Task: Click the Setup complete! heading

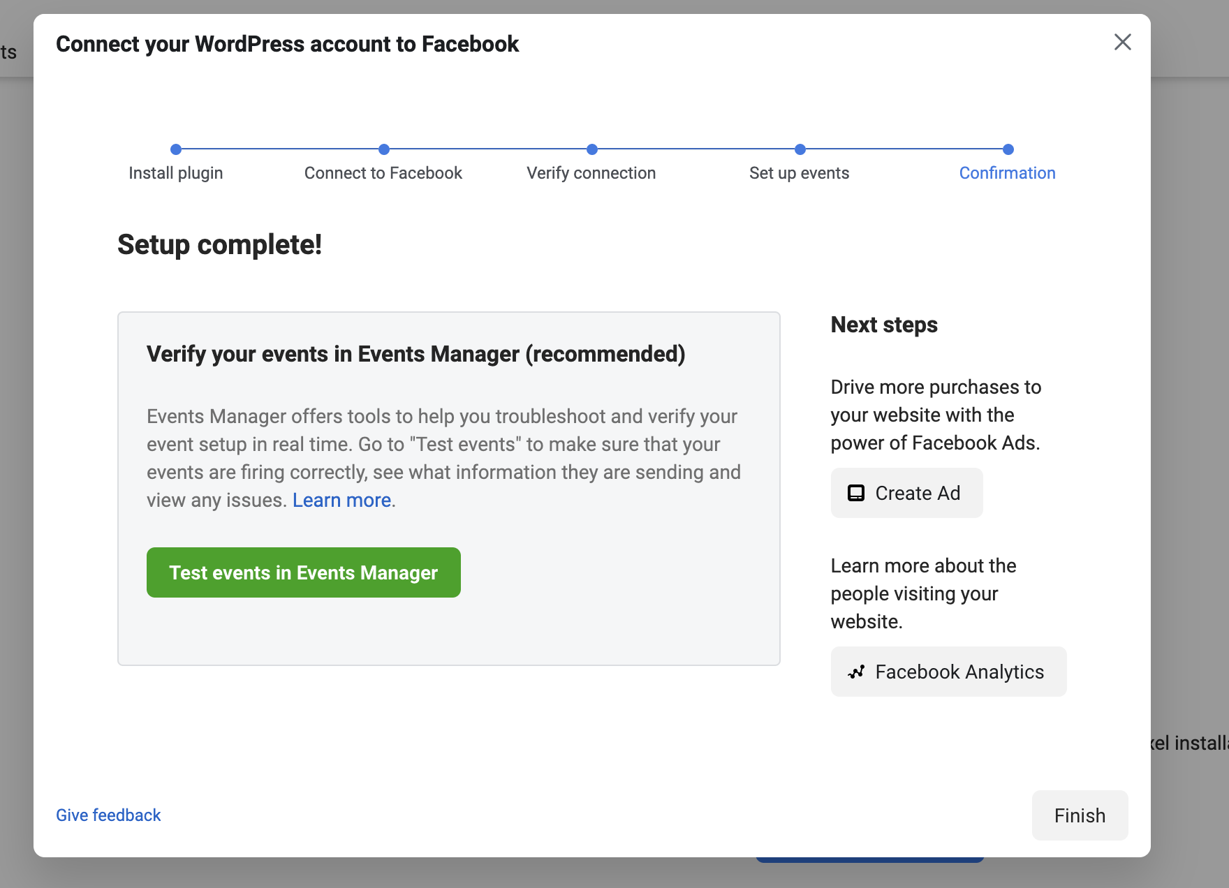Action: 219,245
